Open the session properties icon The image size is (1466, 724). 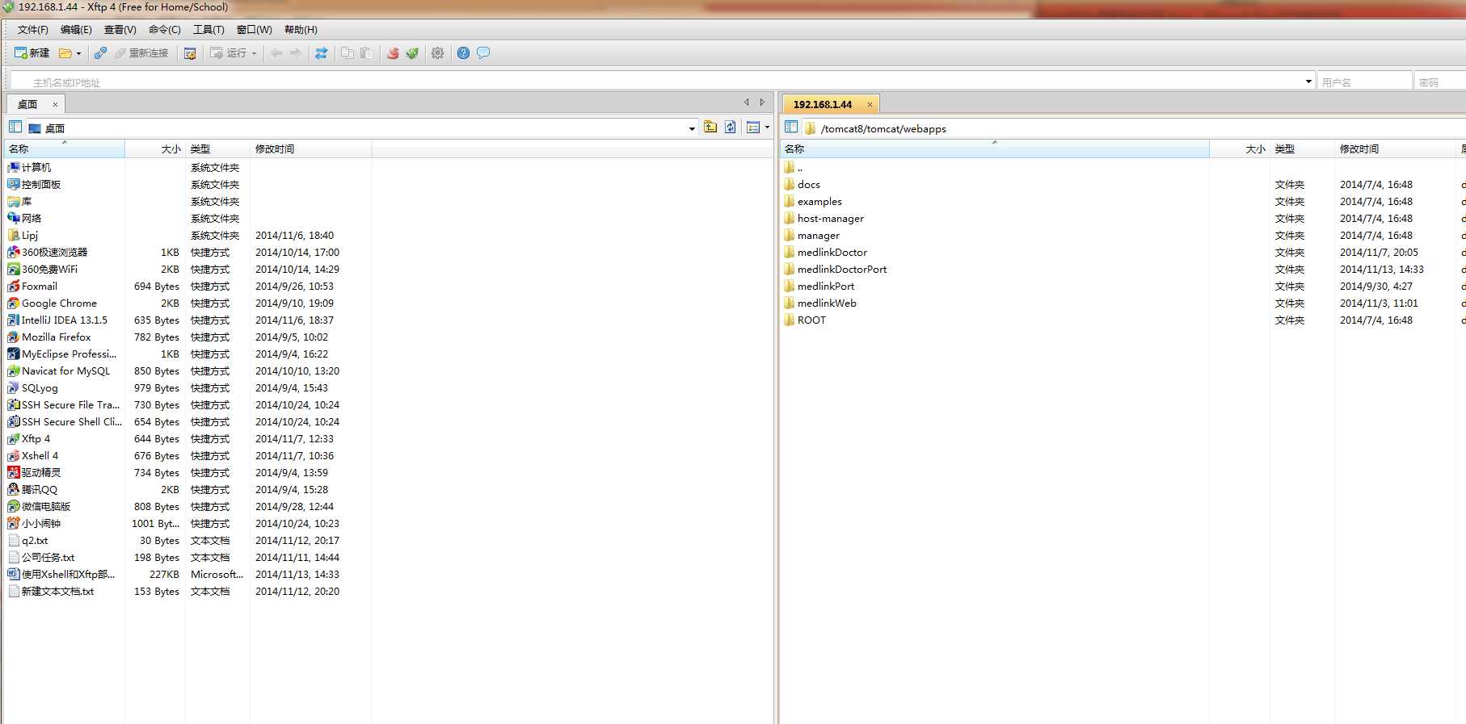[x=190, y=53]
